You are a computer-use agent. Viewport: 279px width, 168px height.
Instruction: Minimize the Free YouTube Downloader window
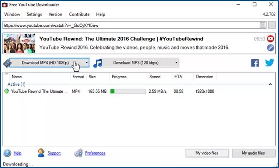[x=238, y=4]
